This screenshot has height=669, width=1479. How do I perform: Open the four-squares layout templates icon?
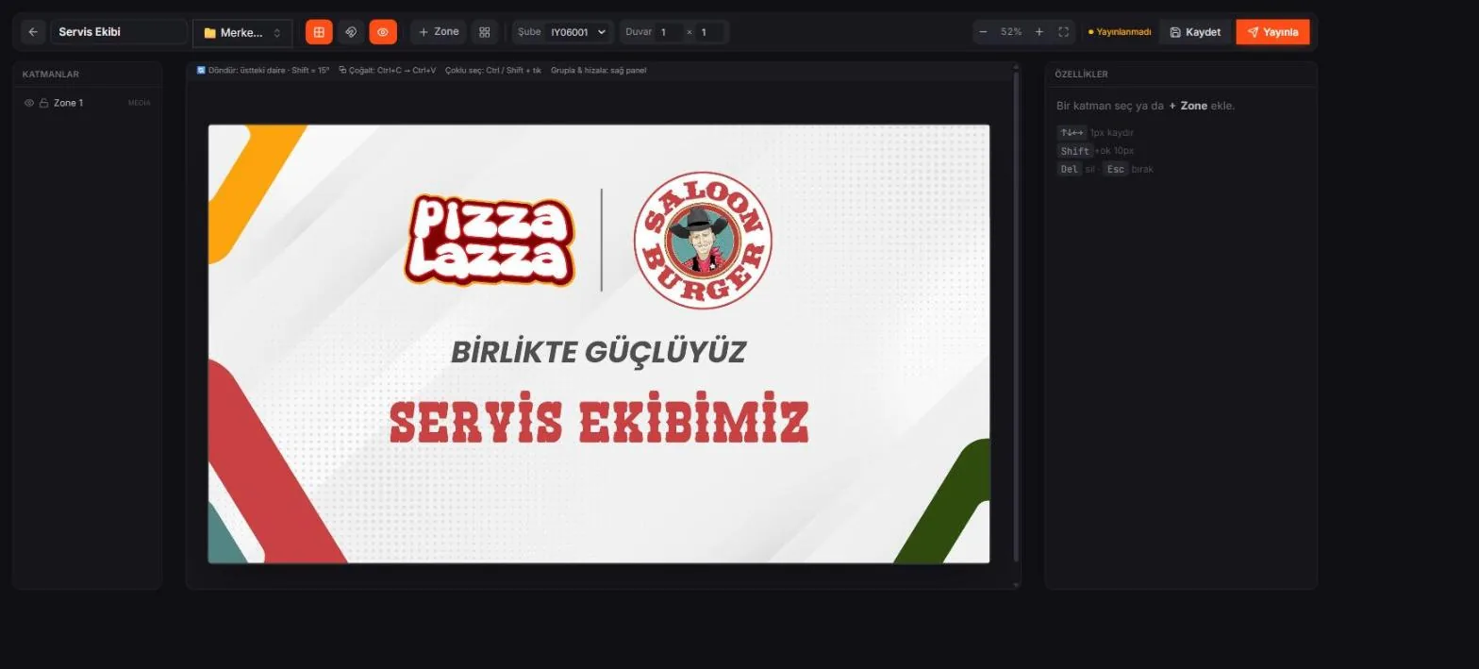485,32
